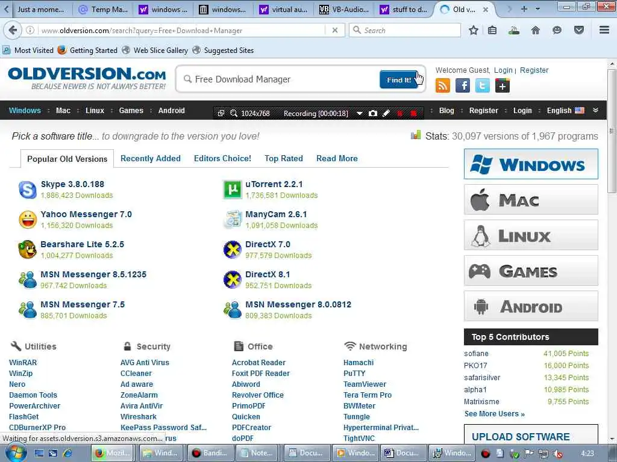Click the page vertical scrollbar thumb
This screenshot has height=462, width=617.
coord(612,131)
